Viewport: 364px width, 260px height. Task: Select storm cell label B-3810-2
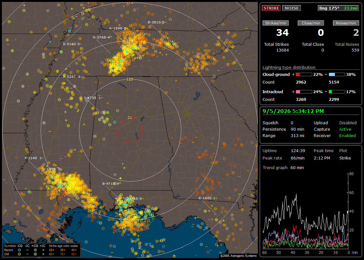[157, 22]
